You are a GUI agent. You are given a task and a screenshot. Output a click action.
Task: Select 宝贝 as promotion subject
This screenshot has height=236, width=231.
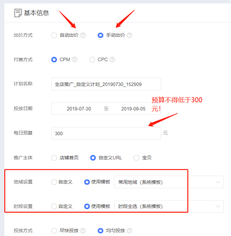(137, 158)
